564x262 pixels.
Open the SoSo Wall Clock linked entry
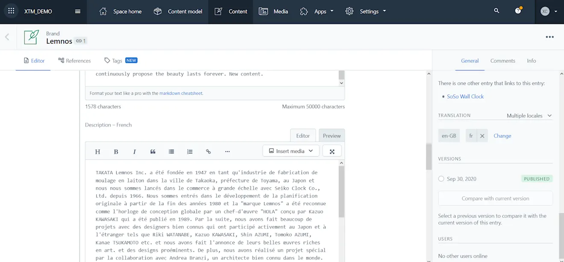click(465, 97)
